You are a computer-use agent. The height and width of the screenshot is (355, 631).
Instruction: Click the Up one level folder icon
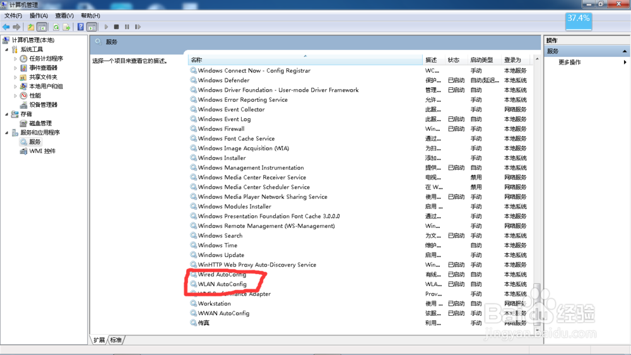[30, 27]
